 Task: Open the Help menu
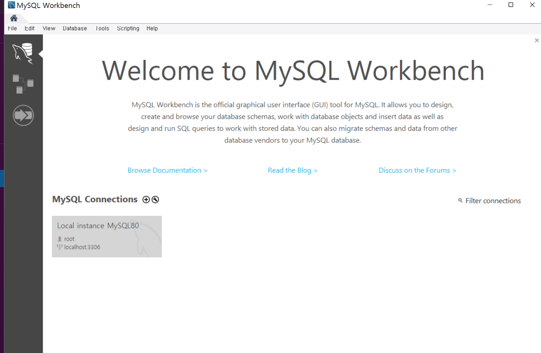pyautogui.click(x=152, y=28)
